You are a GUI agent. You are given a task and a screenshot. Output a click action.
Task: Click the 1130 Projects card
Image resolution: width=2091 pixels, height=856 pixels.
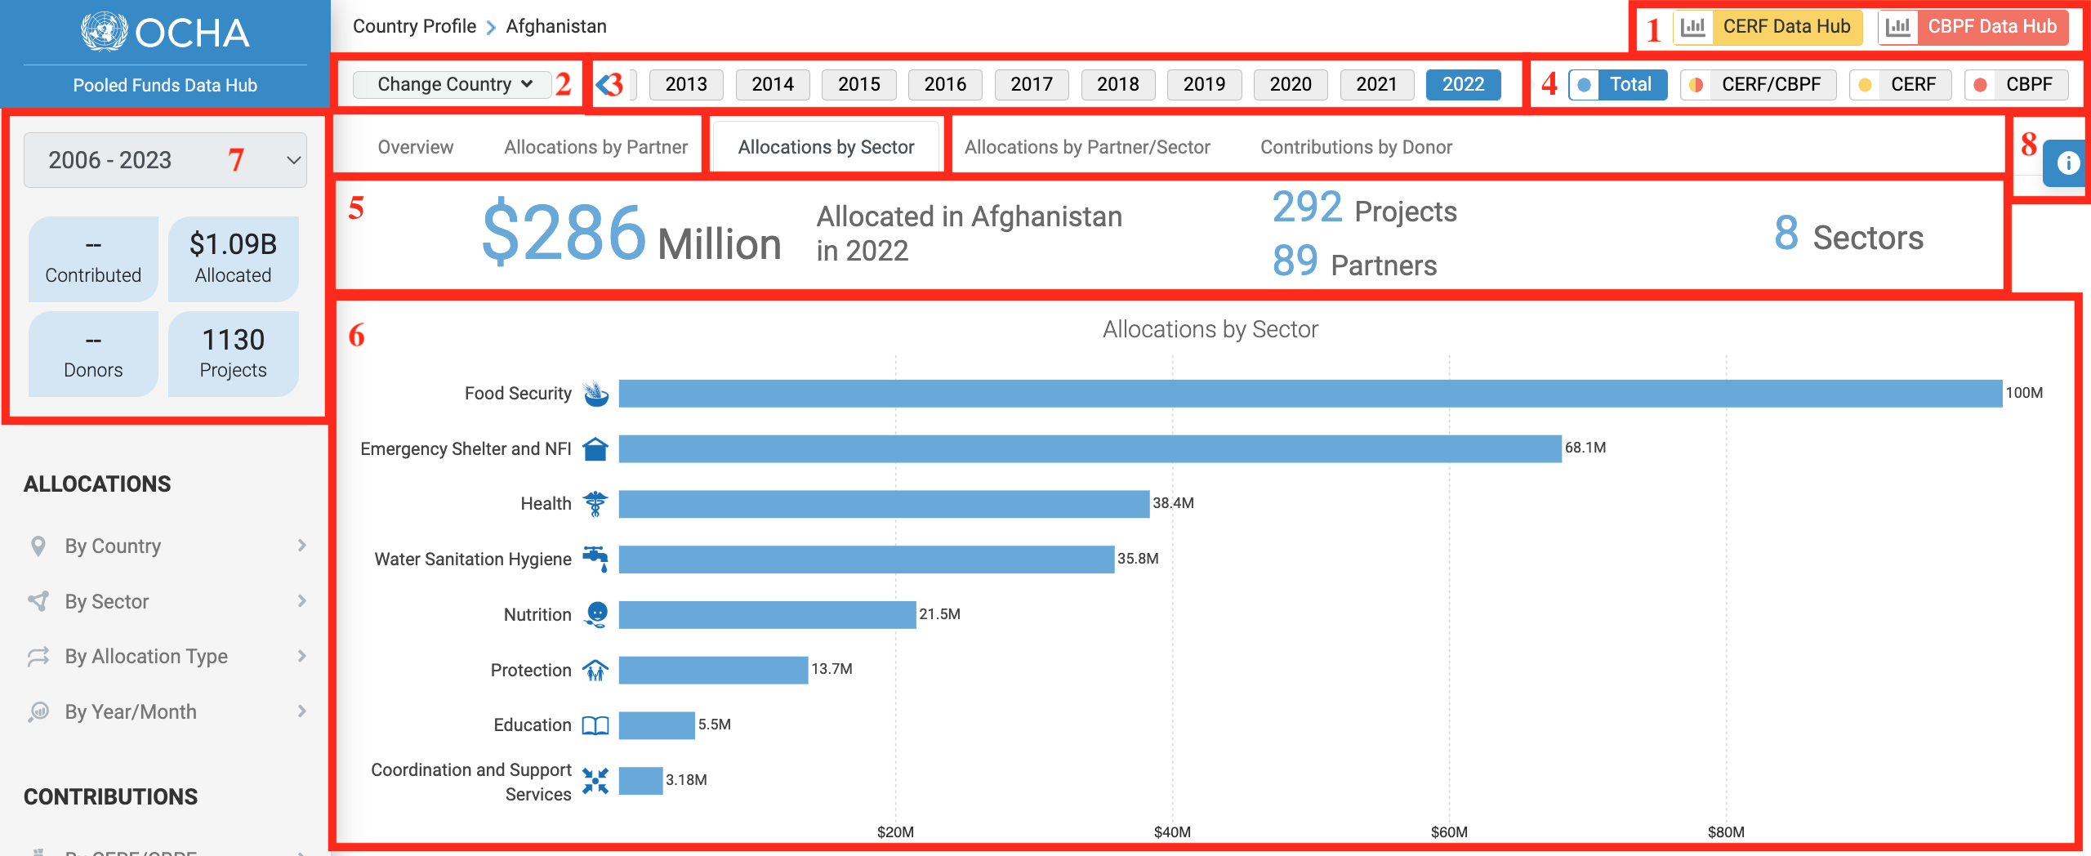233,354
